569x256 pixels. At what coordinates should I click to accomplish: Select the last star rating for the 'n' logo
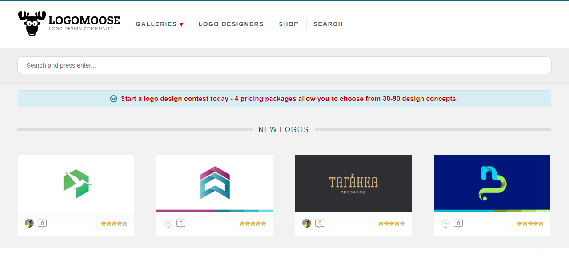541,224
